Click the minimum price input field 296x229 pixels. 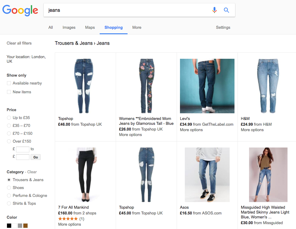pos(23,149)
